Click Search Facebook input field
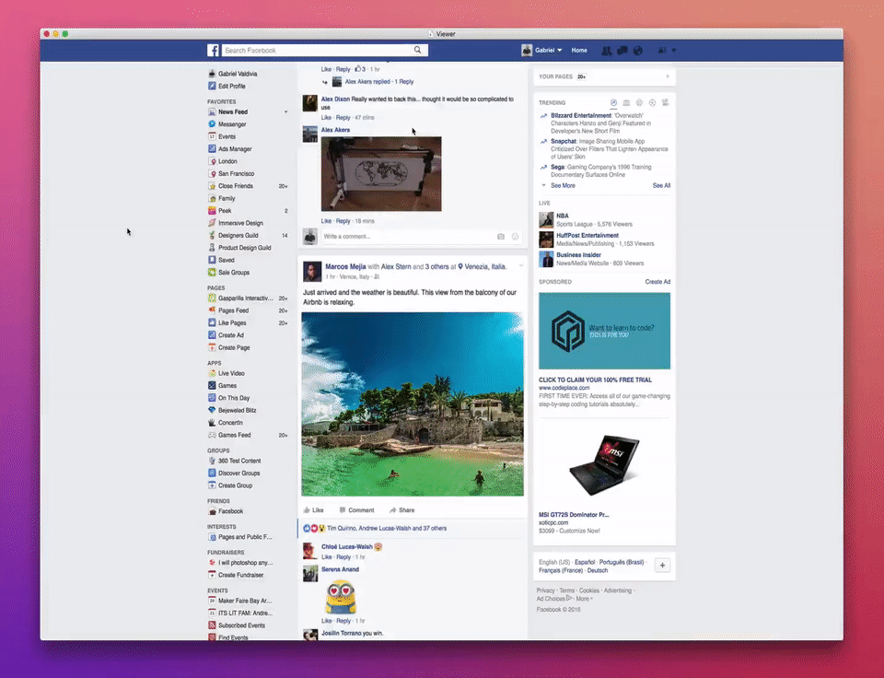884x678 pixels. (318, 50)
